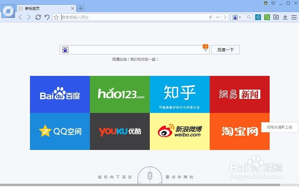Bookmark page with the star icon

pos(56,17)
